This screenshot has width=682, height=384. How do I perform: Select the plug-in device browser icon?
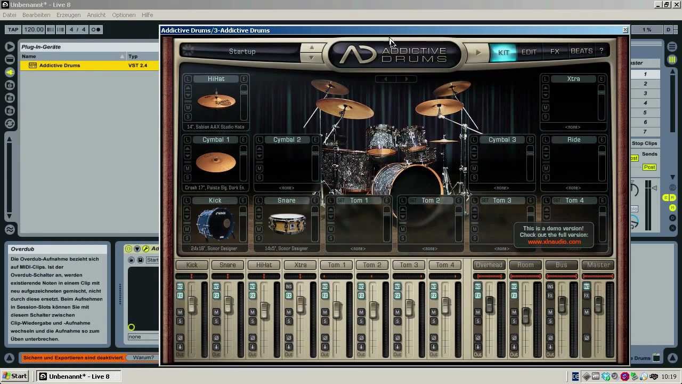pyautogui.click(x=10, y=72)
